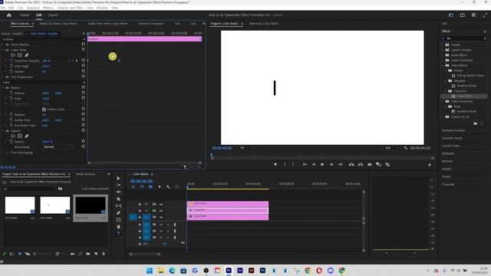This screenshot has height=276, width=491.
Task: Open the Blend Mode dropdown
Action: click(x=58, y=146)
